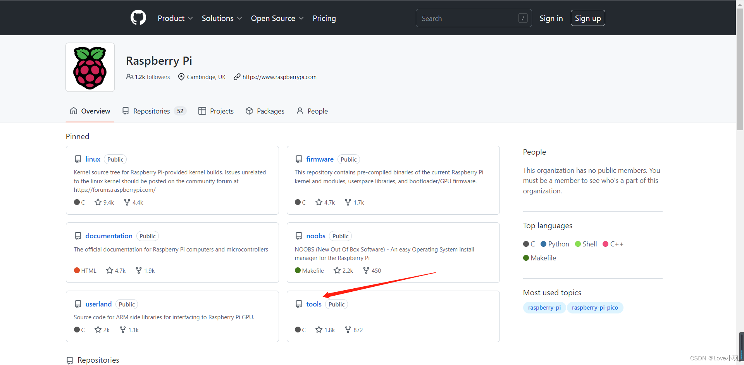Image resolution: width=744 pixels, height=365 pixels.
Task: Click the repo icon beside tools
Action: point(299,304)
